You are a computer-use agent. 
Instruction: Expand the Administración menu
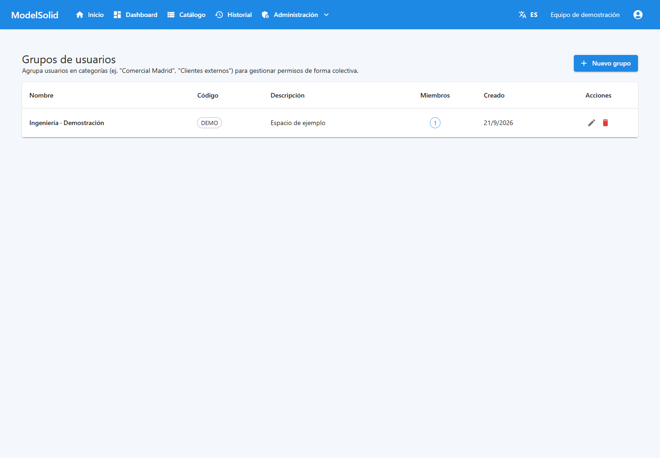[296, 15]
